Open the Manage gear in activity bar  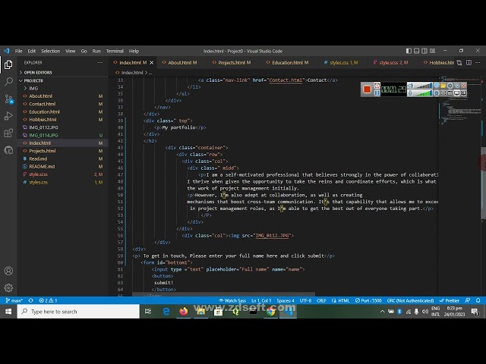[x=8, y=288]
